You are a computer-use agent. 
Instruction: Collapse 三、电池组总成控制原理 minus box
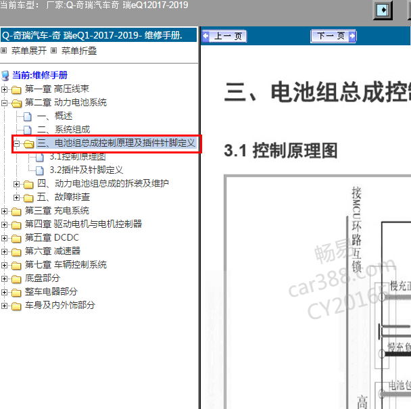click(x=16, y=143)
